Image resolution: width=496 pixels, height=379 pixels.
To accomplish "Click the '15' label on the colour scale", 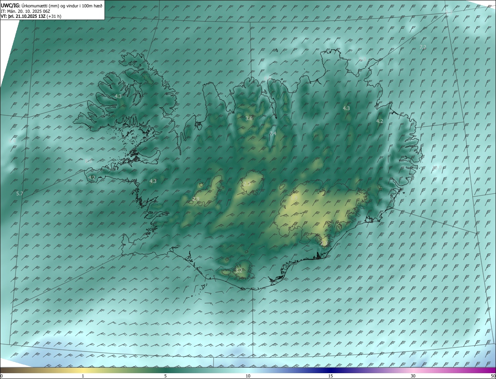I will [331, 376].
